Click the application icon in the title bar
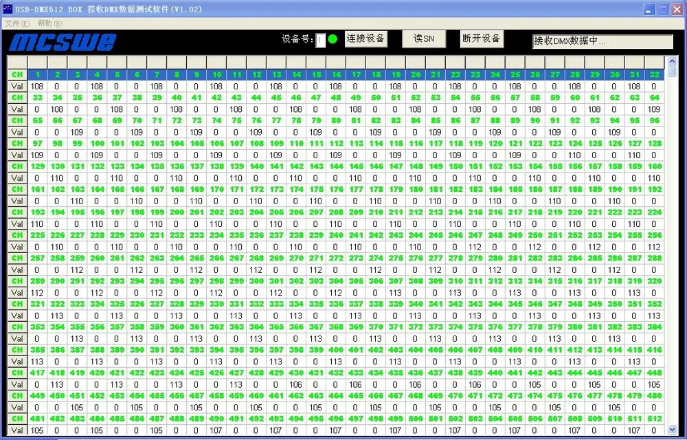The height and width of the screenshot is (440, 687). pyautogui.click(x=8, y=9)
